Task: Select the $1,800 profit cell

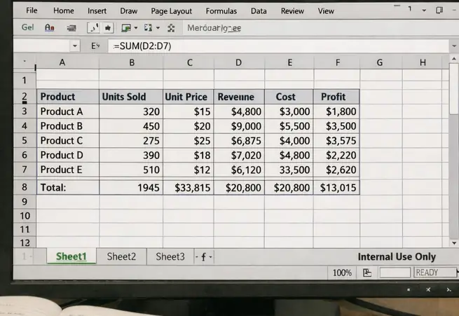Action: tap(336, 111)
